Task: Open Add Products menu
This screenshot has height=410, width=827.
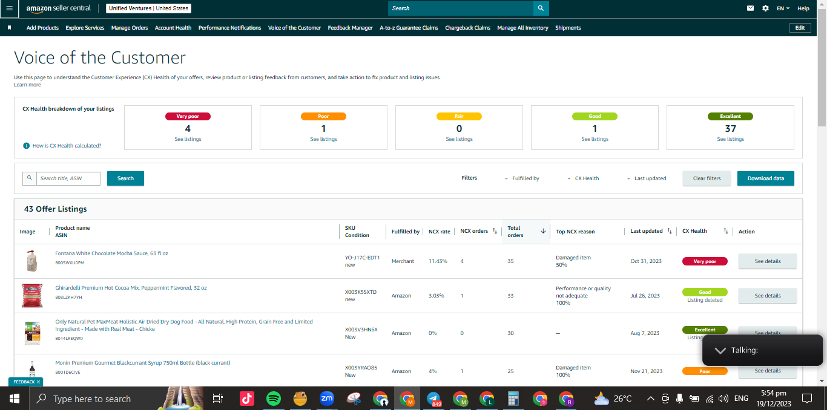Action: click(x=42, y=28)
